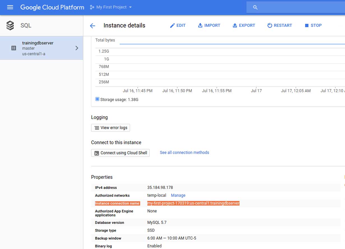Click the Storage usage: 1.38G legend text
The width and height of the screenshot is (345, 249).
[119, 99]
